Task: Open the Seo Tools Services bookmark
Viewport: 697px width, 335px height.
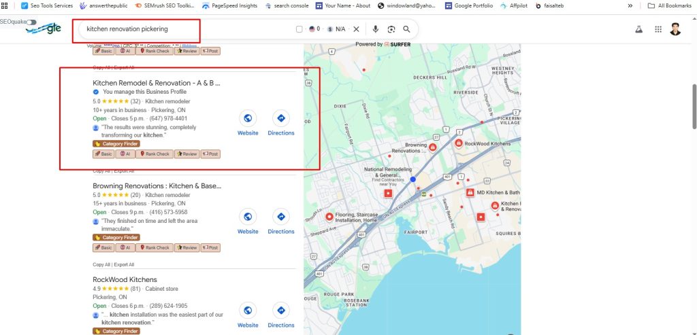Action: pos(47,5)
